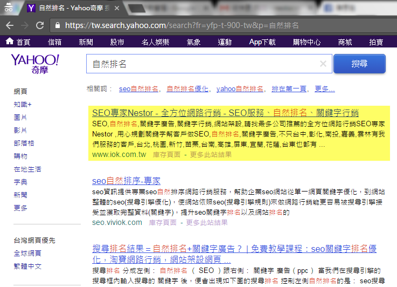
Task: Select 新聞 in the left sidebar
Action: tap(20, 195)
